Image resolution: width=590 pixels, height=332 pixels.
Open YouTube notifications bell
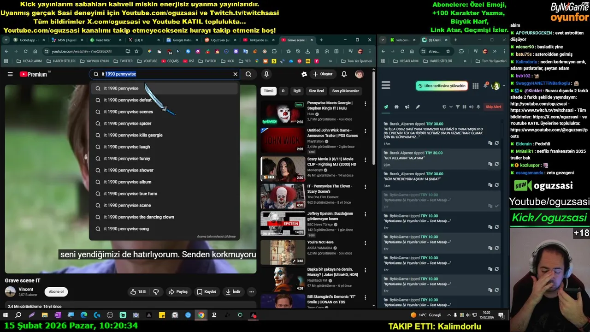pyautogui.click(x=344, y=74)
